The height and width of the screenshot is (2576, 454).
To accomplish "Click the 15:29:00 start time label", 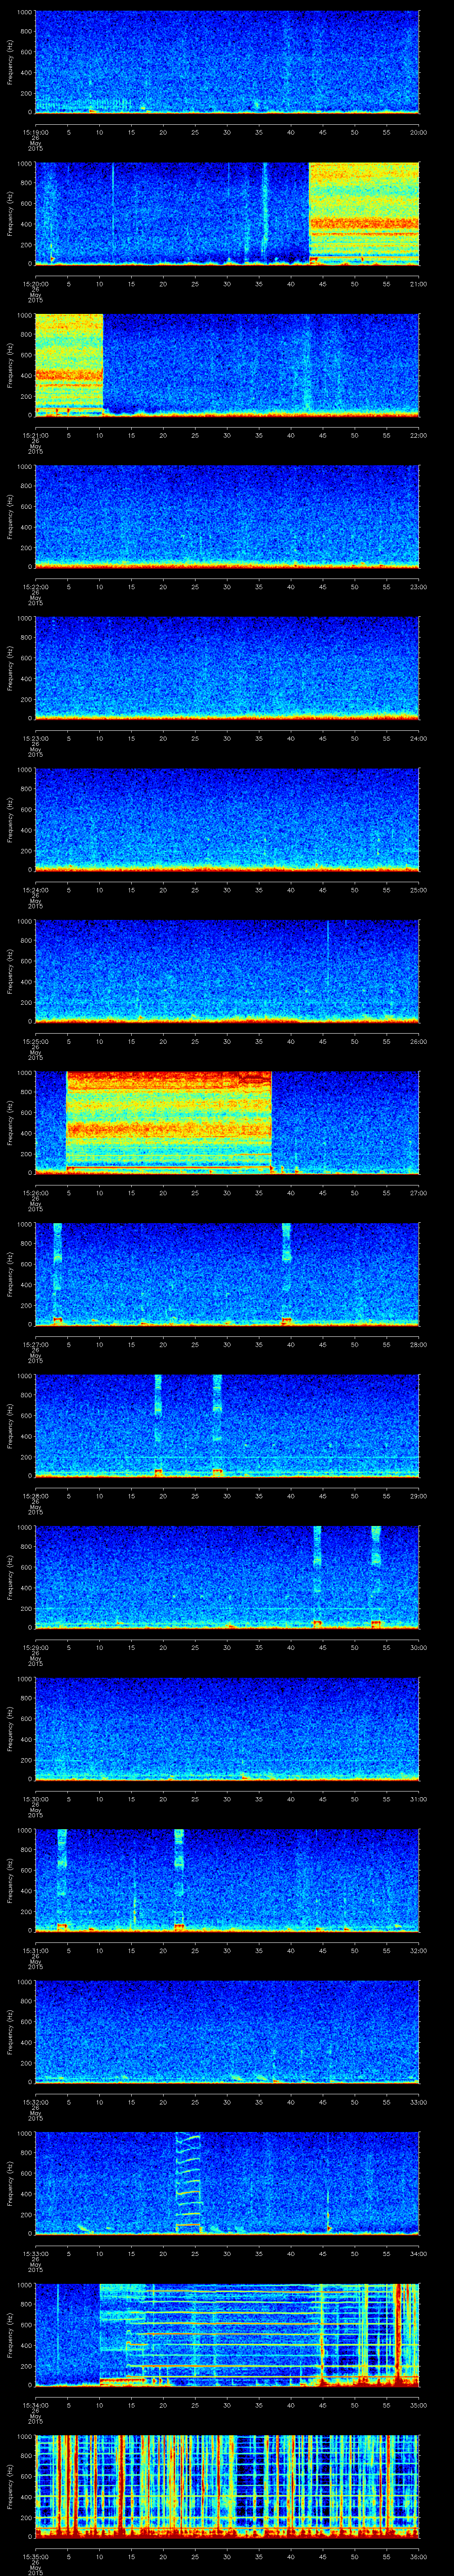I will tap(35, 1647).
